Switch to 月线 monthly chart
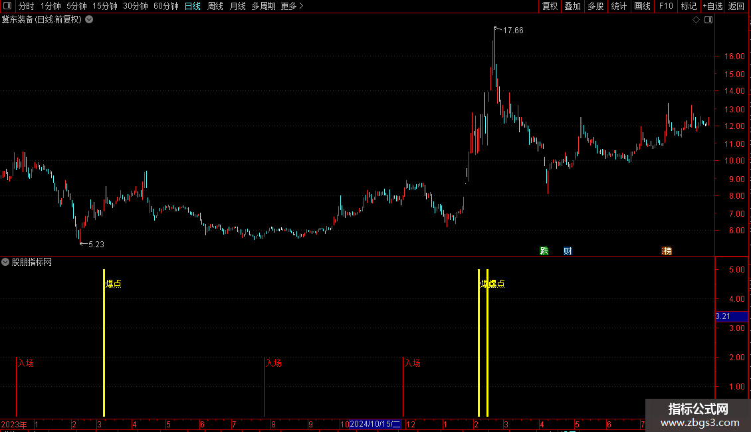751x432 pixels. [237, 6]
